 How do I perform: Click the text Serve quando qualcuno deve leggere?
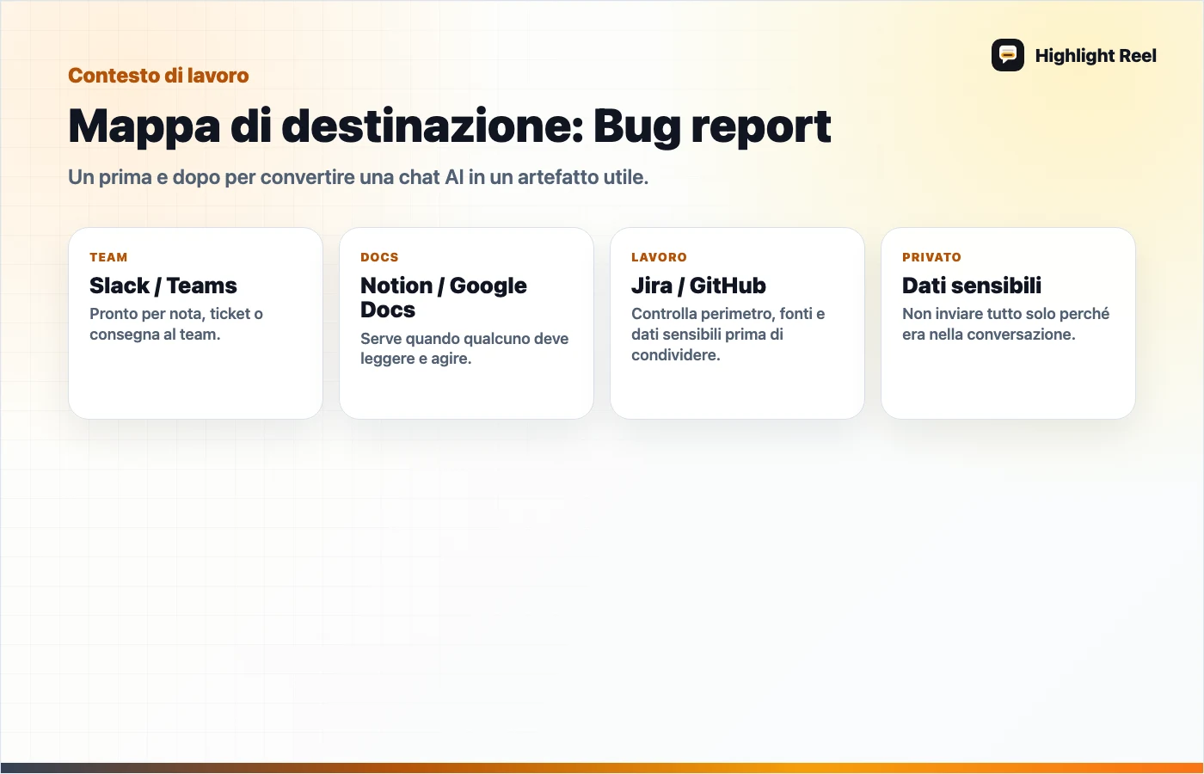coord(464,348)
